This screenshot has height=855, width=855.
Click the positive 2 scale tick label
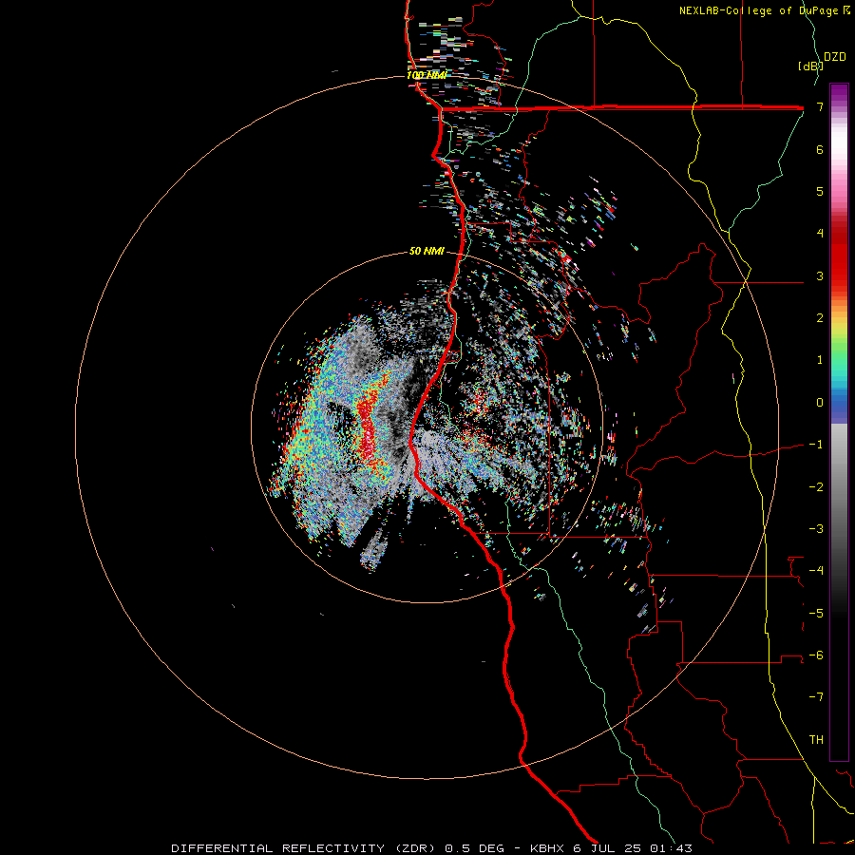click(x=820, y=318)
